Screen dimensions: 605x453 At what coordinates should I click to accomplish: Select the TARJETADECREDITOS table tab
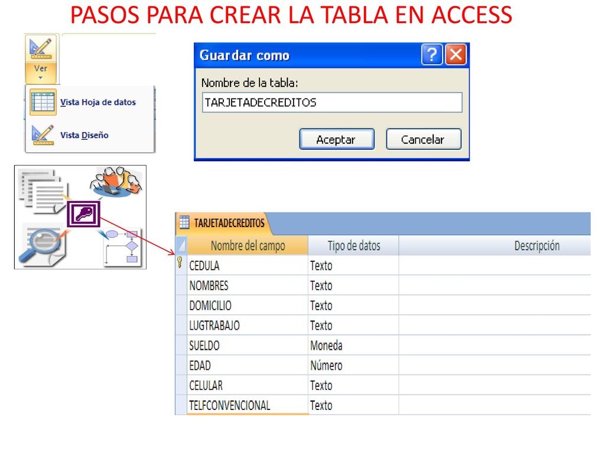(223, 223)
